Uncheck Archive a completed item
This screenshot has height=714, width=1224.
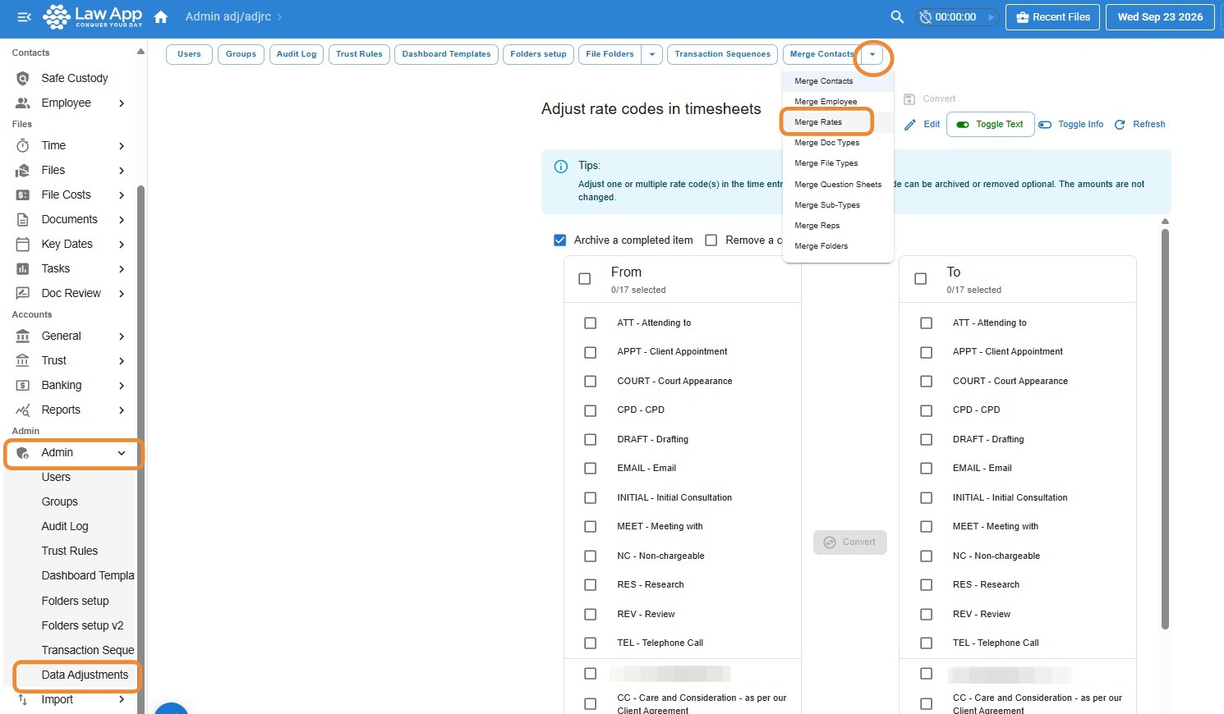pos(560,240)
